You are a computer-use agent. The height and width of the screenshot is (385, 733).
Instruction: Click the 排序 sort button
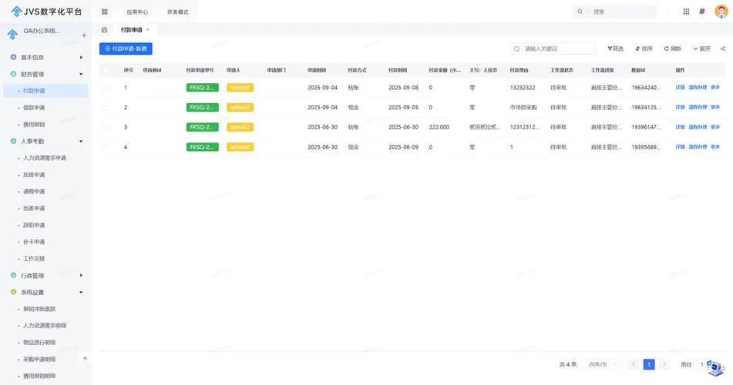644,49
